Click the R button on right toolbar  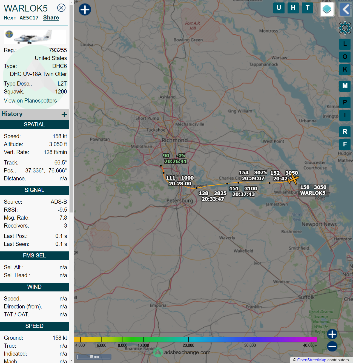pos(345,132)
